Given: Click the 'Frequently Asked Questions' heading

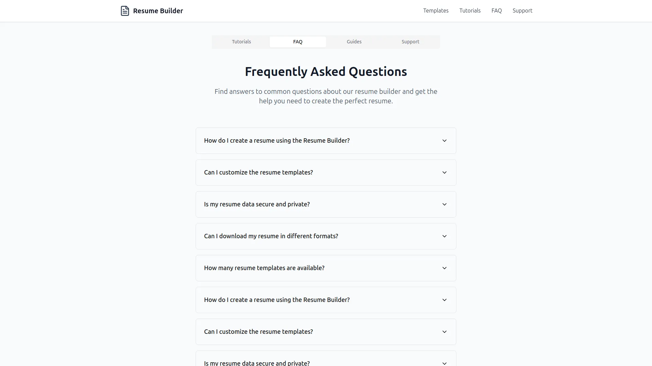Looking at the screenshot, I should (x=326, y=71).
